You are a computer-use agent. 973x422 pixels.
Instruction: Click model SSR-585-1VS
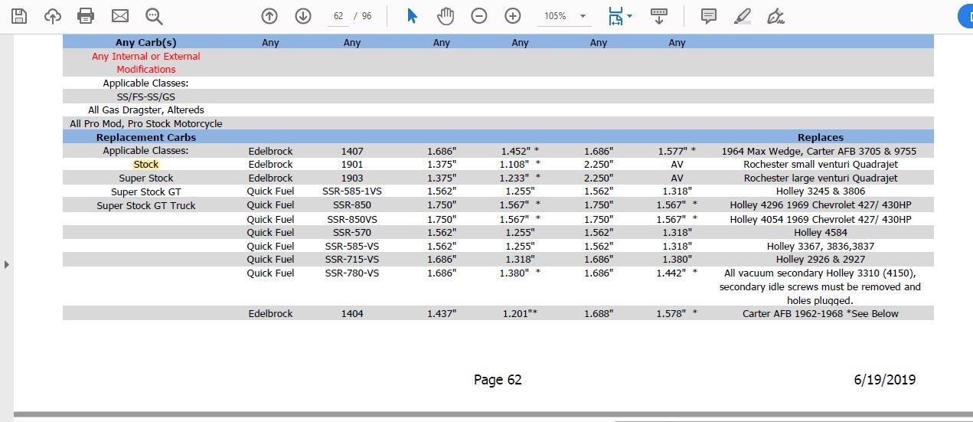352,191
